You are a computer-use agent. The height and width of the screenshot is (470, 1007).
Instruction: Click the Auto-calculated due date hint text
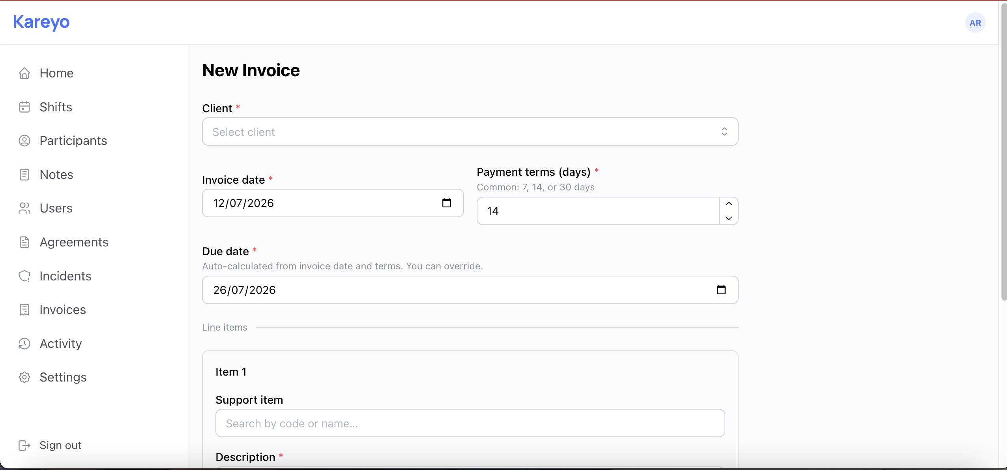(343, 266)
